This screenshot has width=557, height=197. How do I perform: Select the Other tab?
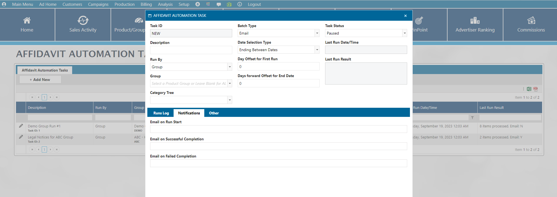tap(214, 113)
